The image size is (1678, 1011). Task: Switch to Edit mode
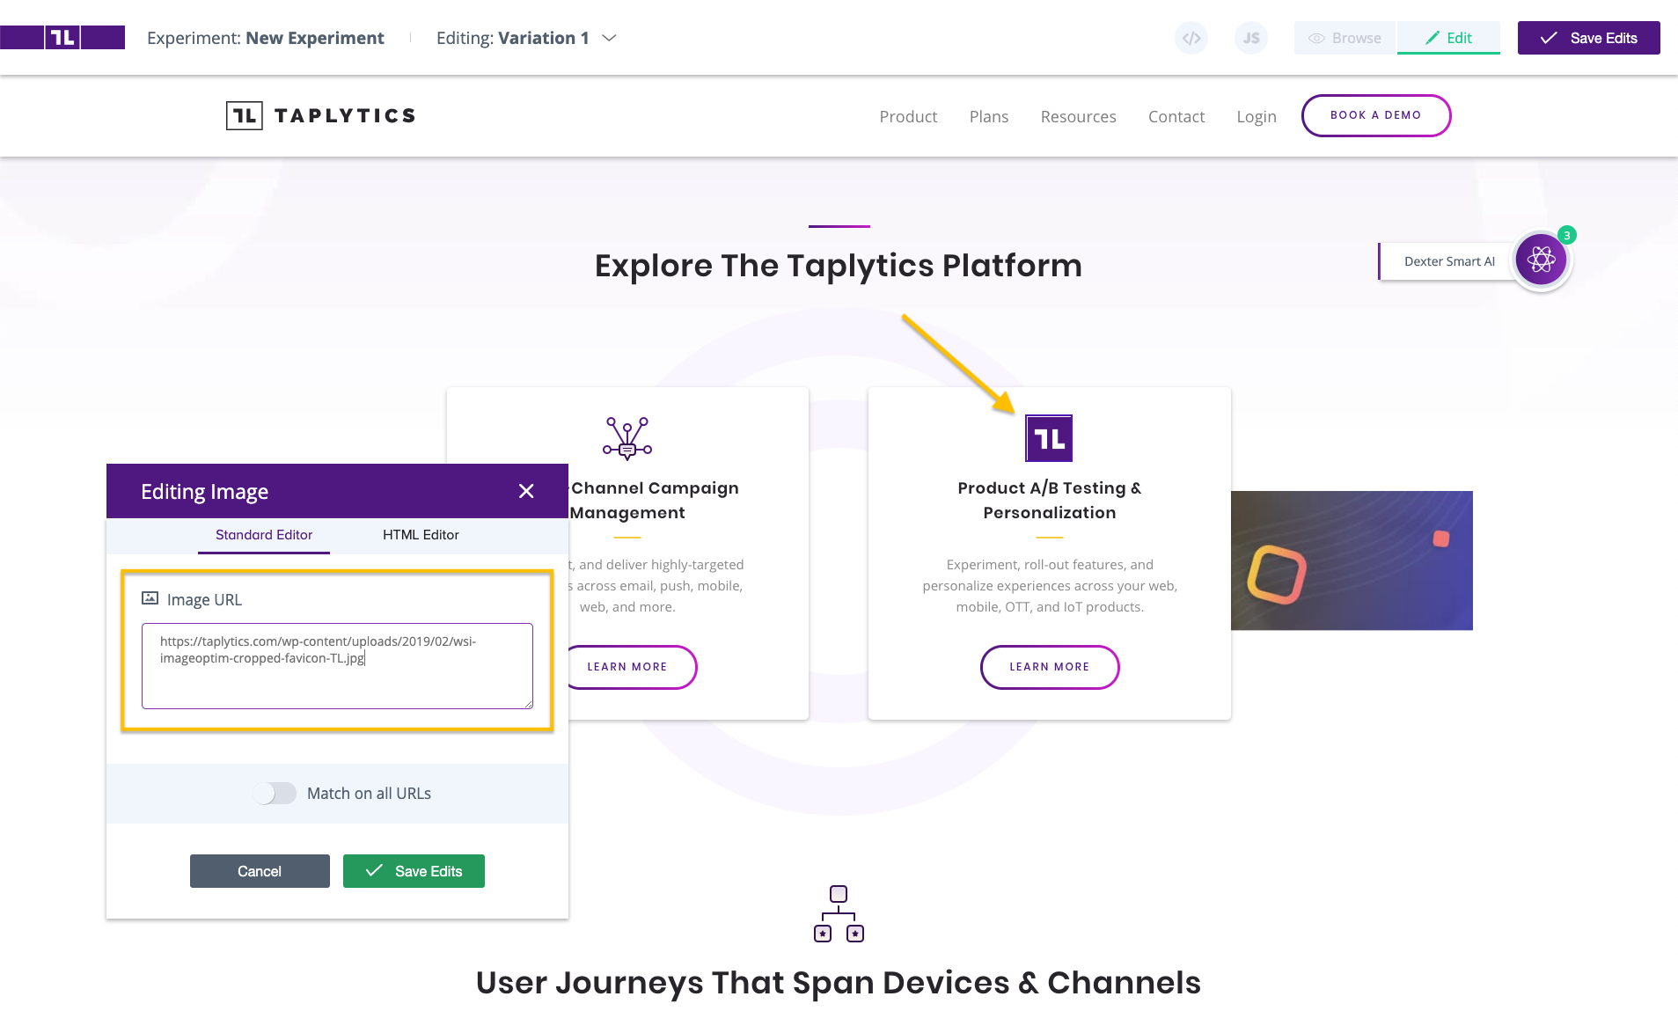point(1448,38)
